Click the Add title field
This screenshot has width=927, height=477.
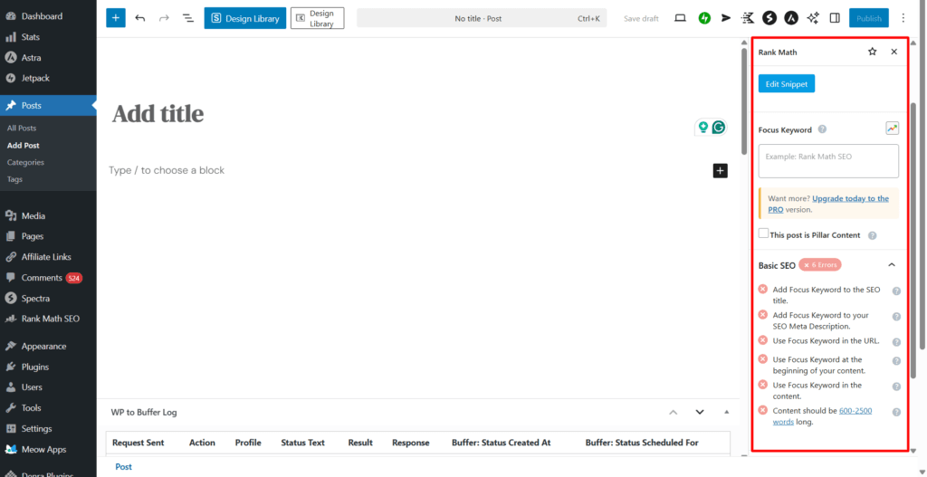(x=158, y=113)
